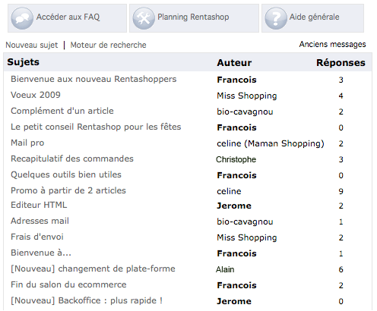This screenshot has width=377, height=311.
Task: Open the Editeur HTML topic
Action: pos(39,205)
